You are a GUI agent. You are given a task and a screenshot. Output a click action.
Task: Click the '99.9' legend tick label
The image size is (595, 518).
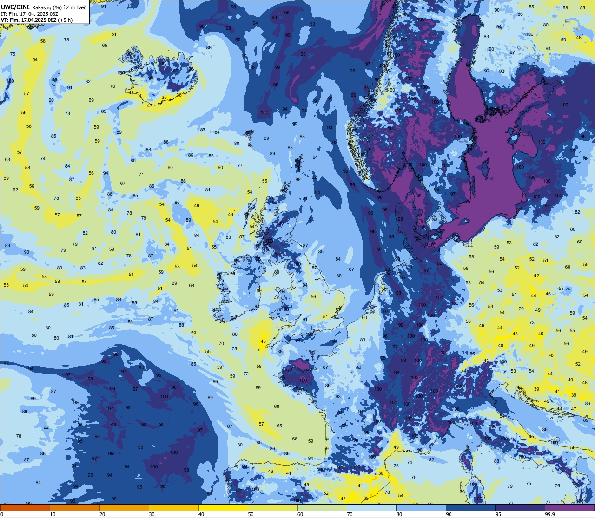pos(550,514)
